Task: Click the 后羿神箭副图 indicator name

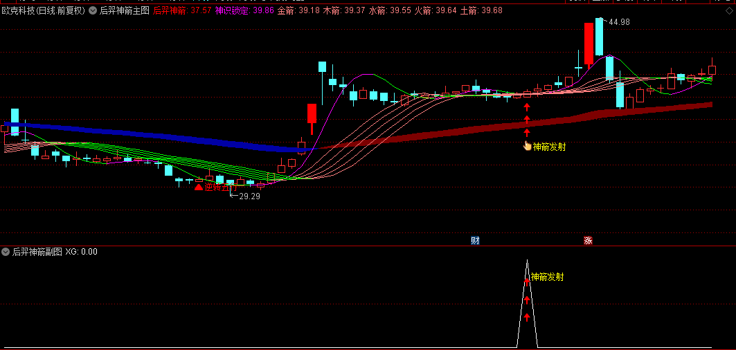Action: 37,252
